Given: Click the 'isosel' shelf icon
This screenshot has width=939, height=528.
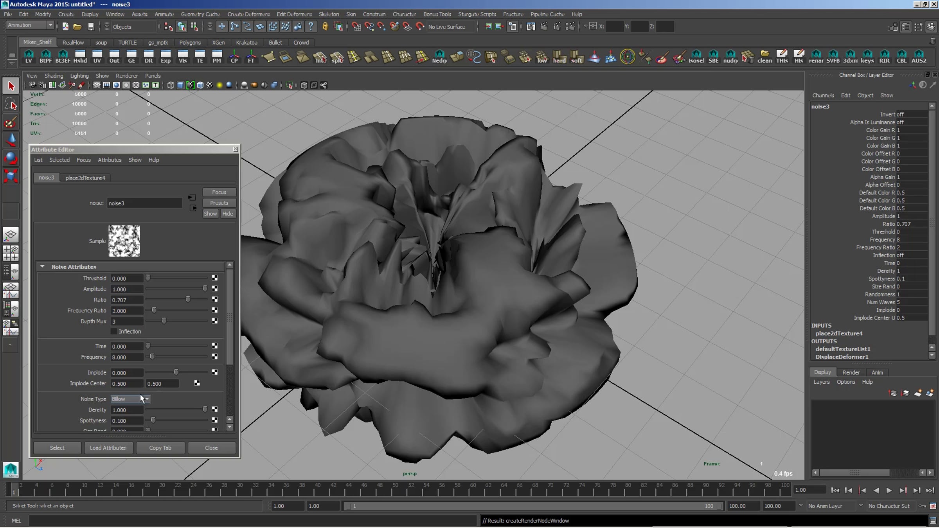Looking at the screenshot, I should tap(696, 56).
